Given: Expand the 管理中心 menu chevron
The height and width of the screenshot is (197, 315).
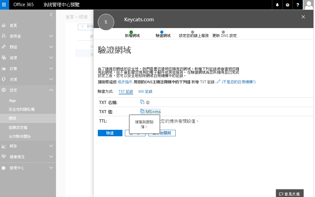Looking at the screenshot, I should pos(51,168).
